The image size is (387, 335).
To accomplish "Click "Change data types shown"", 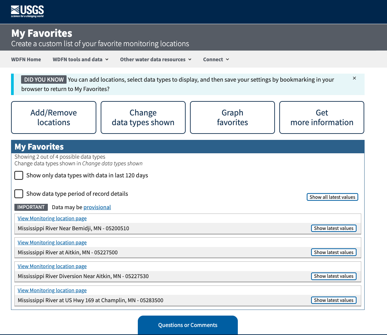I will point(143,117).
